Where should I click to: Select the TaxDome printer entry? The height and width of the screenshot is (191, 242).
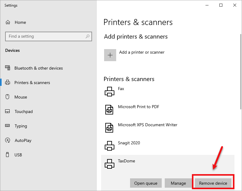click(126, 161)
